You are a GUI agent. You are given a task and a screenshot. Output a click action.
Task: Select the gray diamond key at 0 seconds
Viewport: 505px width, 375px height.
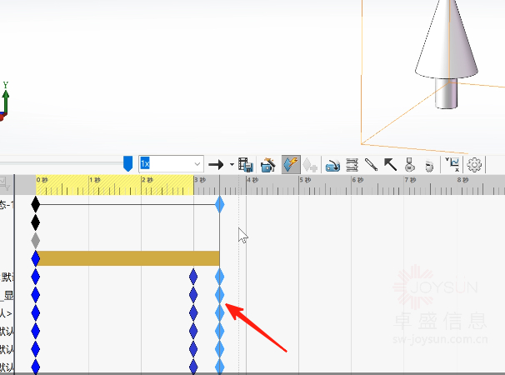[35, 240]
